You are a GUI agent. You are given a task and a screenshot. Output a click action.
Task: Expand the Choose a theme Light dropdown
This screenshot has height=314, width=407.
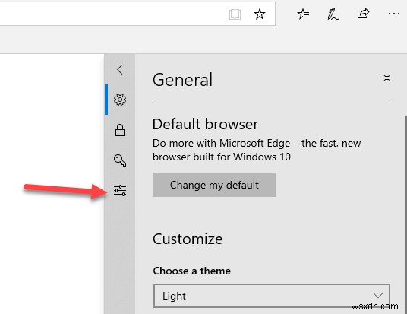click(272, 296)
